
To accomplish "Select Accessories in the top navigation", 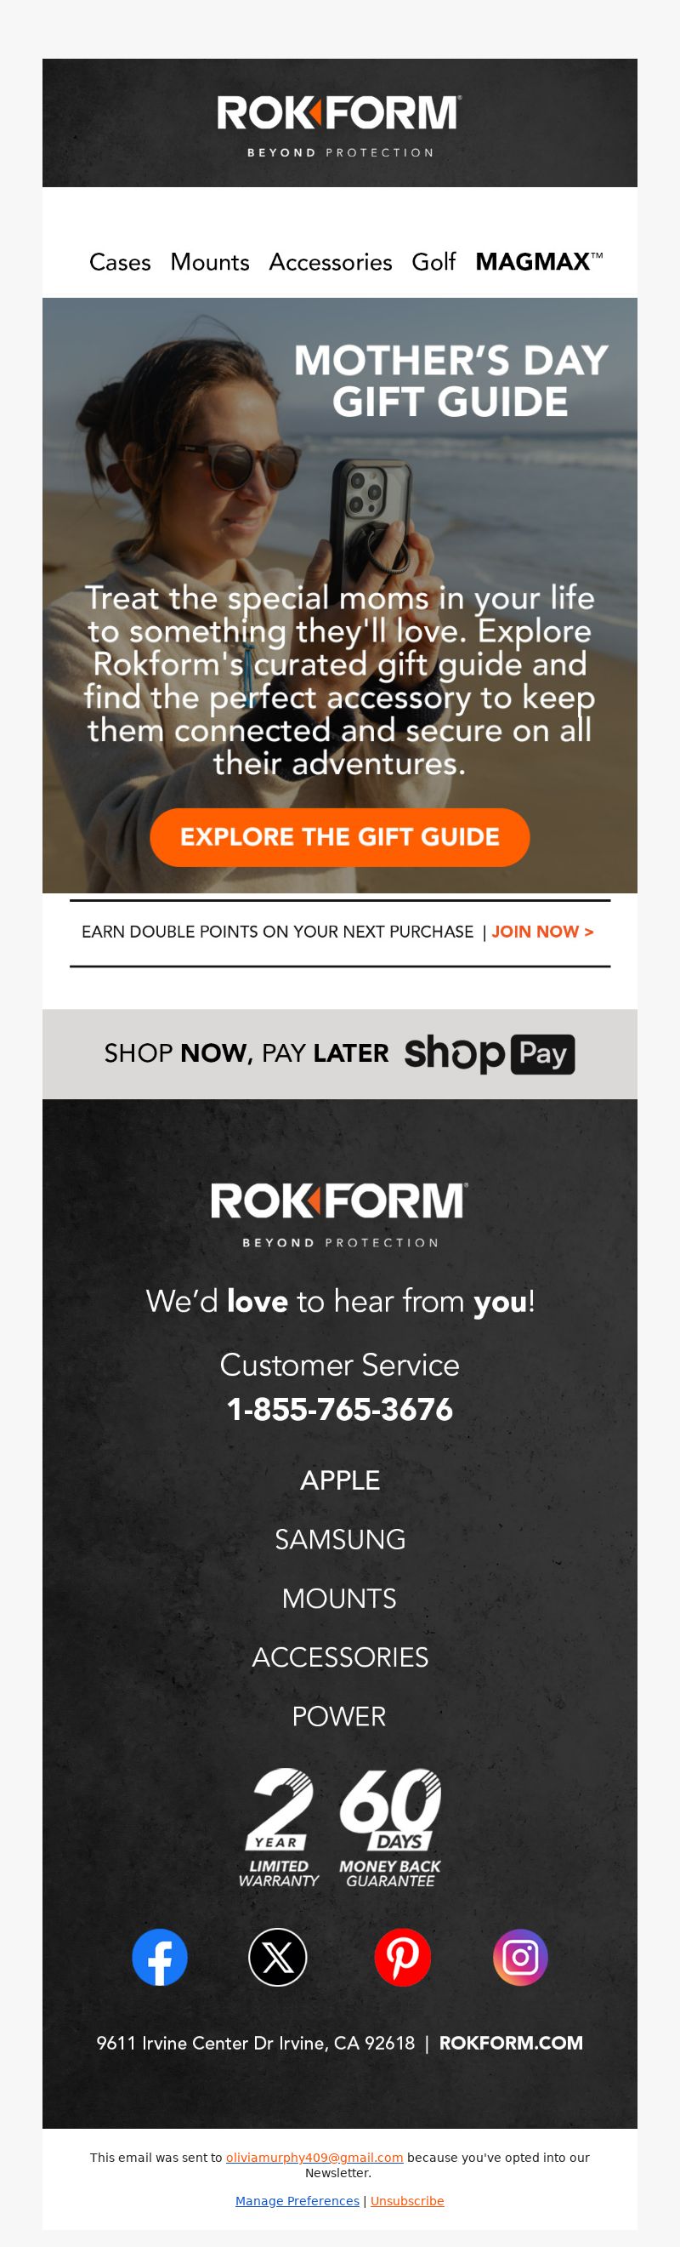I will point(331,262).
